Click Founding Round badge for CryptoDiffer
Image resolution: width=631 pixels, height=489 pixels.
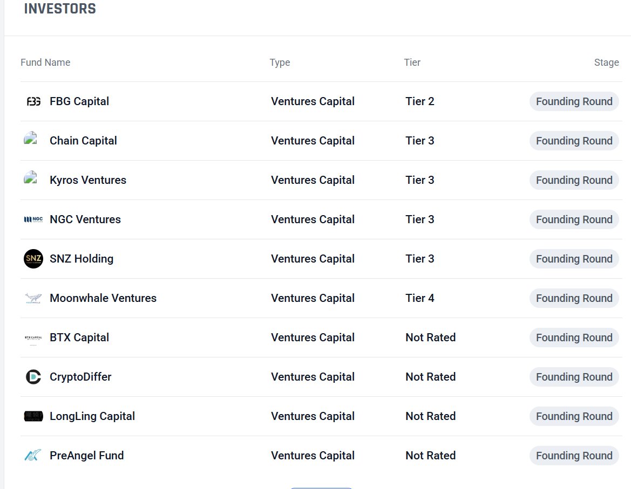tap(574, 377)
